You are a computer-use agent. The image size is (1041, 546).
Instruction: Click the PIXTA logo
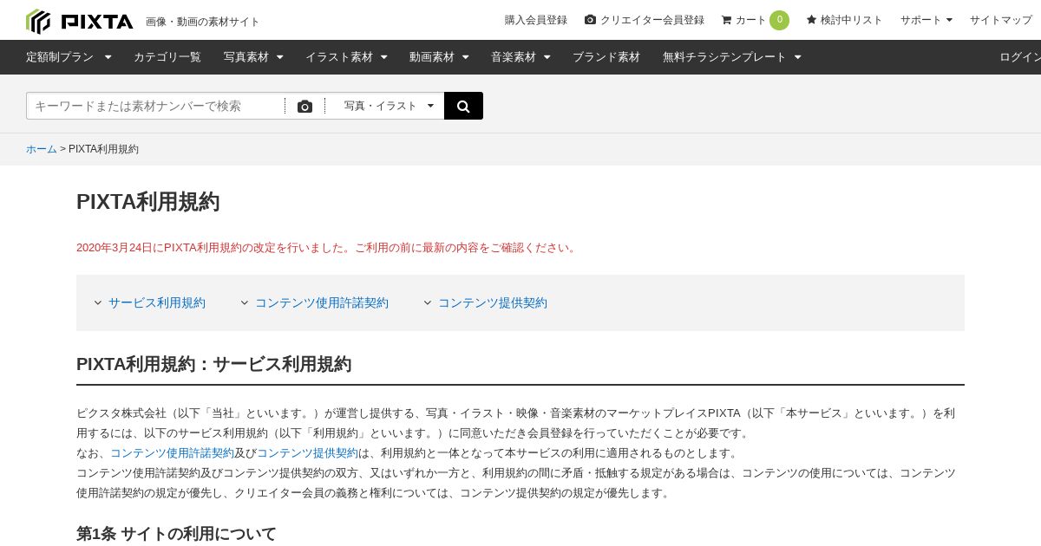tap(80, 21)
